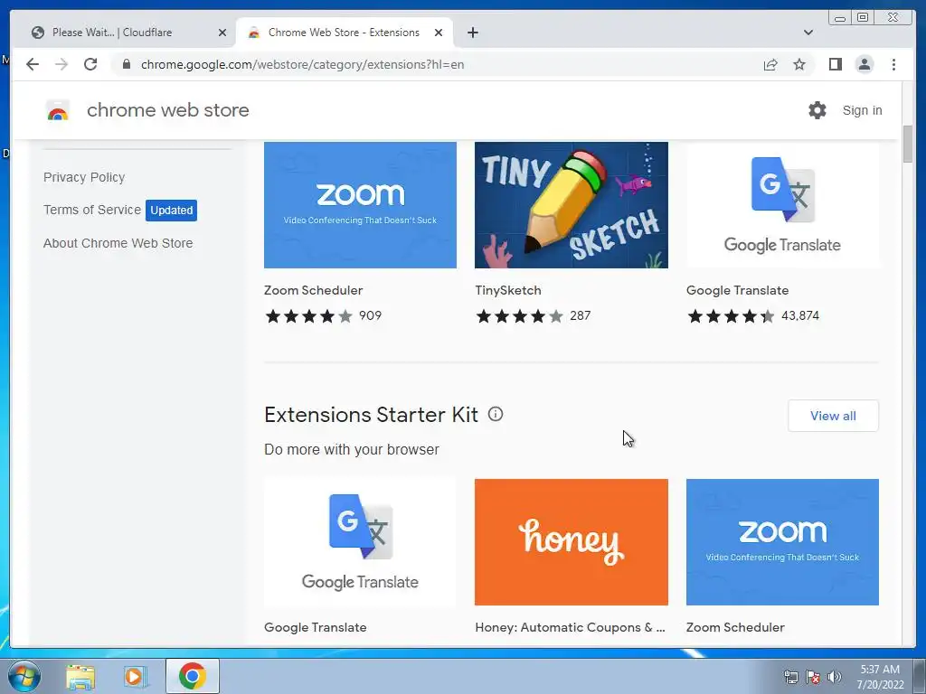Click the chrome web store logo
Screen dimensions: 926x694
(x=58, y=110)
